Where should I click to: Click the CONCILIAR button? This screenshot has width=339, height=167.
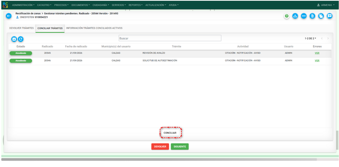point(170,133)
